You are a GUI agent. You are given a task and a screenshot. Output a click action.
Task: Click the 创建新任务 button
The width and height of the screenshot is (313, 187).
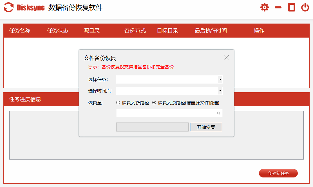278,173
